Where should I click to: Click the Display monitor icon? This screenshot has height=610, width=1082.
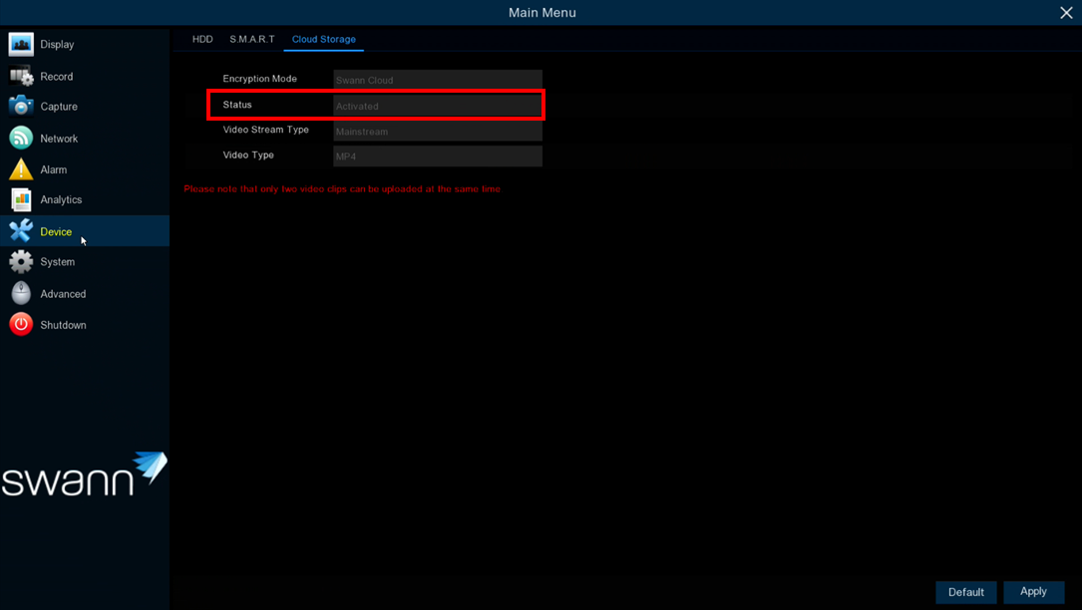[21, 45]
